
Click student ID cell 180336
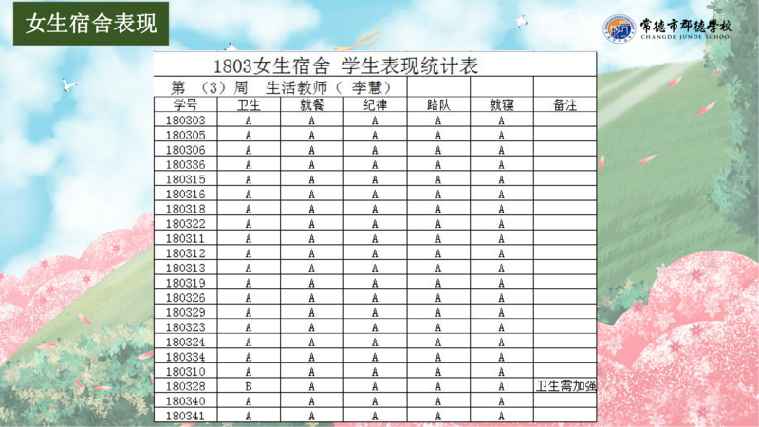pos(186,164)
